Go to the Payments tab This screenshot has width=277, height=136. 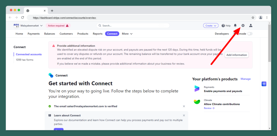coord(34,34)
